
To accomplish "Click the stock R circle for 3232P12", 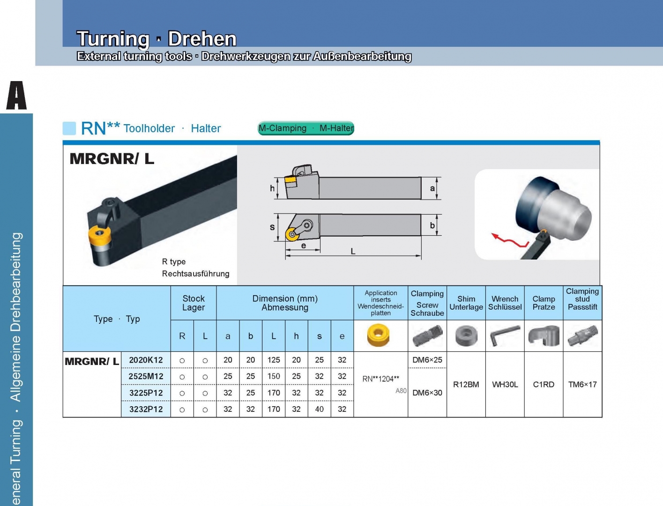I will (182, 409).
